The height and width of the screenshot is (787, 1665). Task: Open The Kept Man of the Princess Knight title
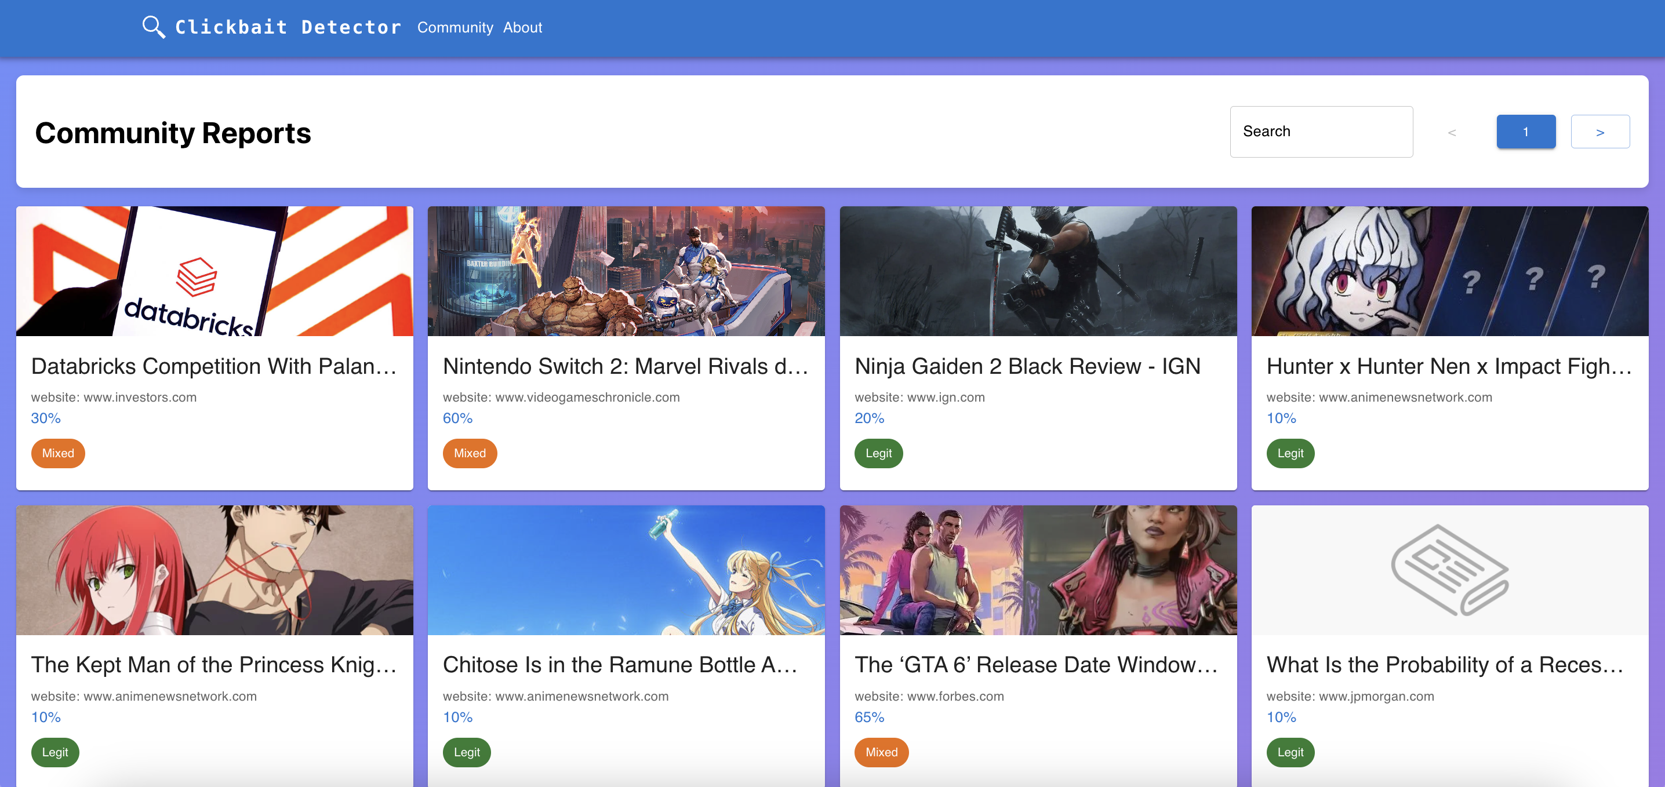(213, 665)
